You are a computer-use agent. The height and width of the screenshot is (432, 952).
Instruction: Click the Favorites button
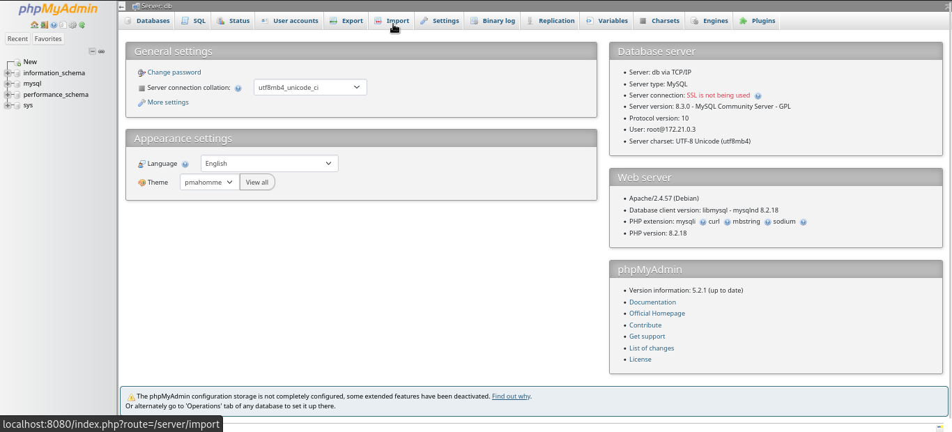click(48, 39)
